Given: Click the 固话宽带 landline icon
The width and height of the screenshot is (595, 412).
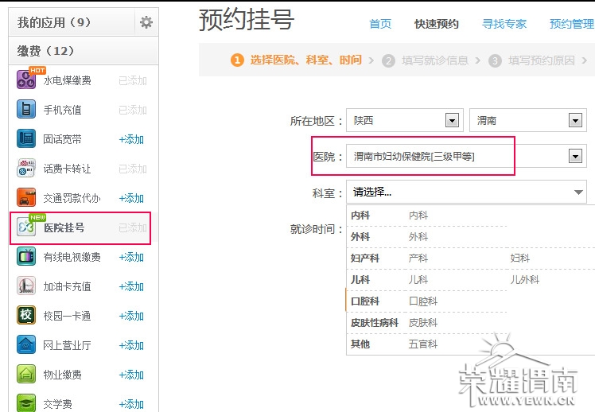Looking at the screenshot, I should 26,139.
